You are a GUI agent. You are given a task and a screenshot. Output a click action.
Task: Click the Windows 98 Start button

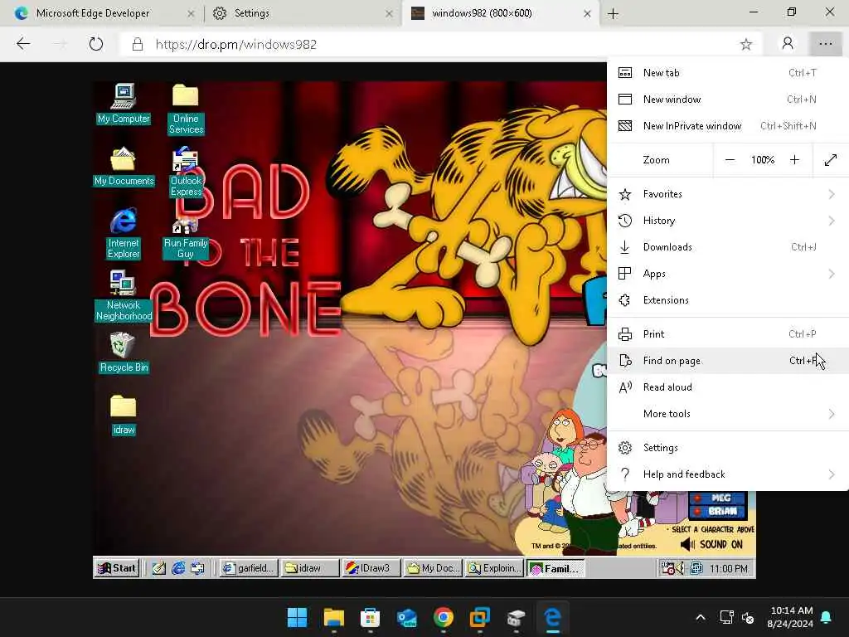(x=117, y=567)
